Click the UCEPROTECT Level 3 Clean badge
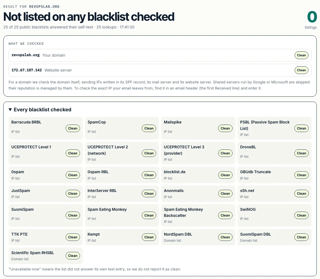 click(x=225, y=153)
